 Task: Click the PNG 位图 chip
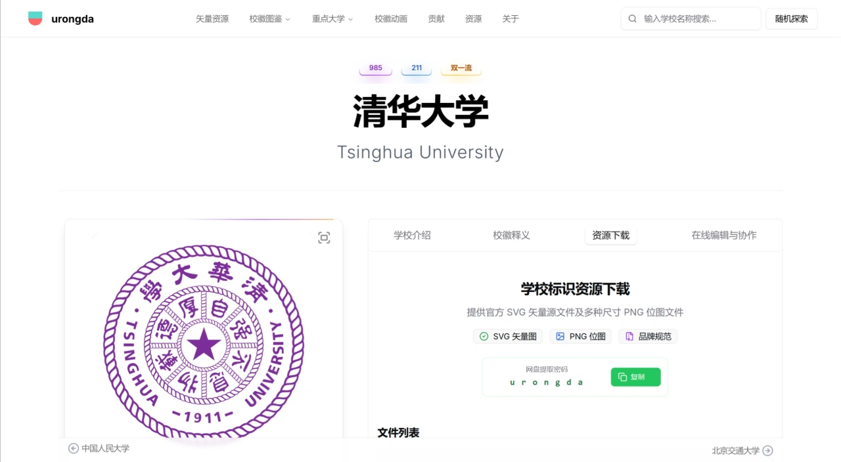(x=581, y=337)
